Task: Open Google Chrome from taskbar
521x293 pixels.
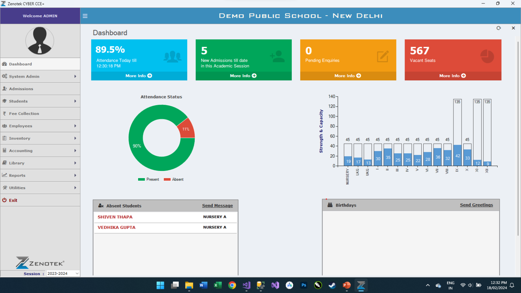Action: [x=232, y=285]
